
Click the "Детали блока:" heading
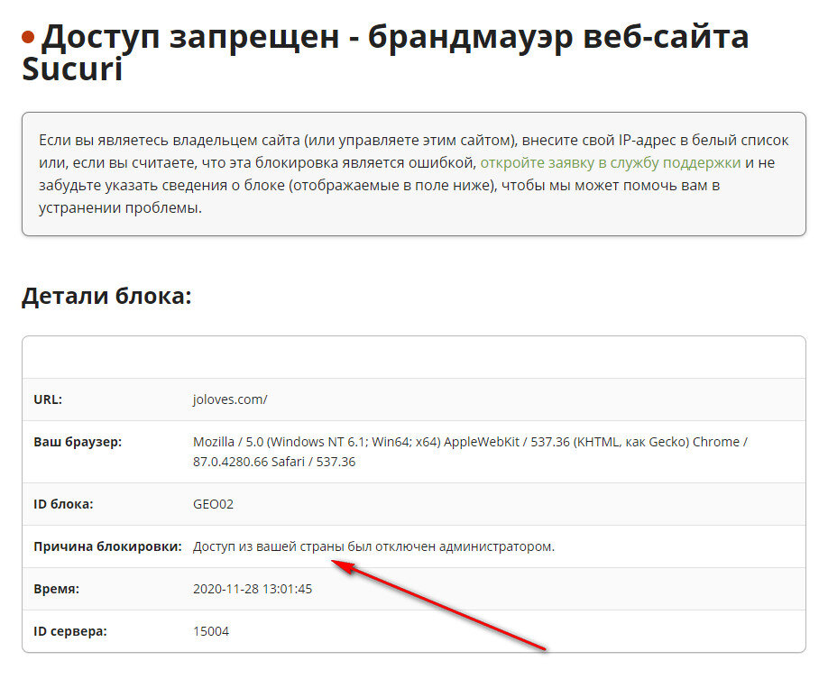pos(106,296)
